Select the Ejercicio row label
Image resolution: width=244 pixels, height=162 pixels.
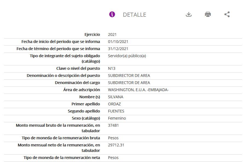tap(92, 34)
